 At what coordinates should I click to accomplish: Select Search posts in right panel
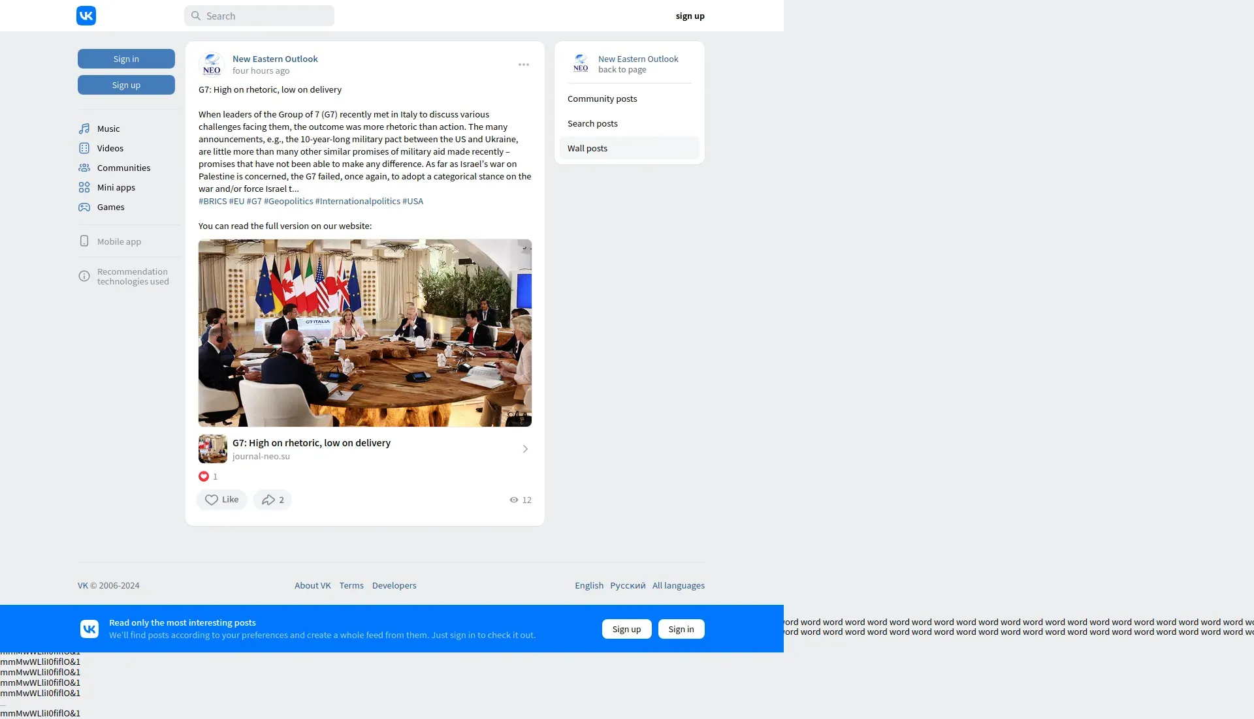[592, 123]
